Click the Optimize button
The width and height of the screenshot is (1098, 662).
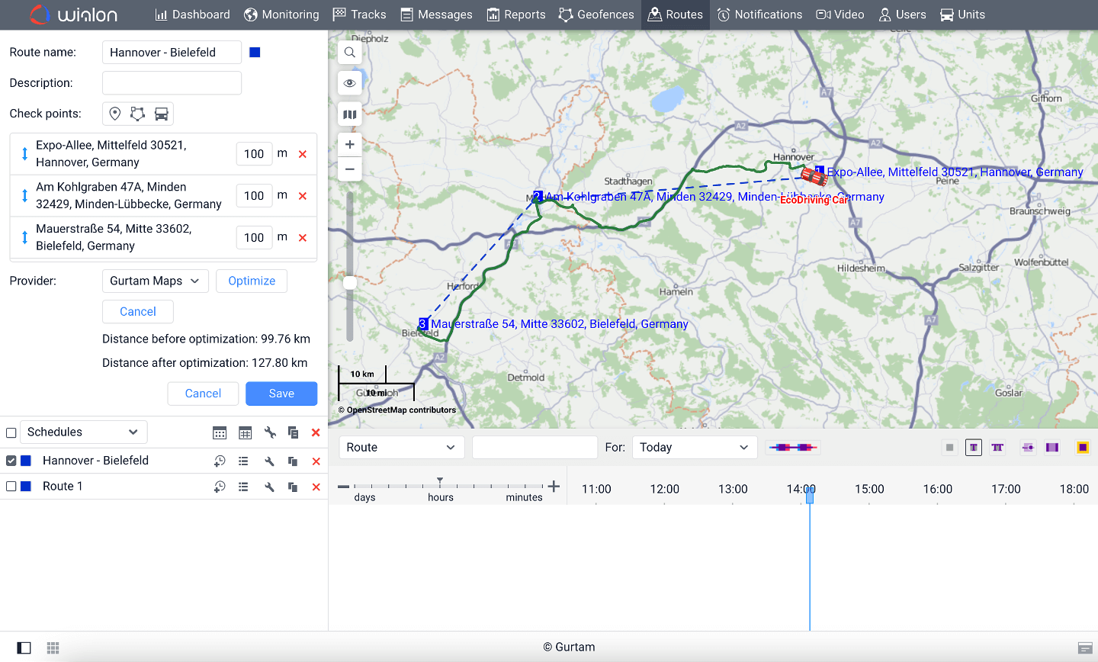click(252, 281)
